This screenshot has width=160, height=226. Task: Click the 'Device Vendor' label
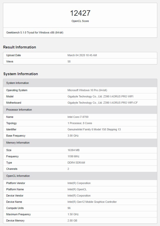coord(15,196)
